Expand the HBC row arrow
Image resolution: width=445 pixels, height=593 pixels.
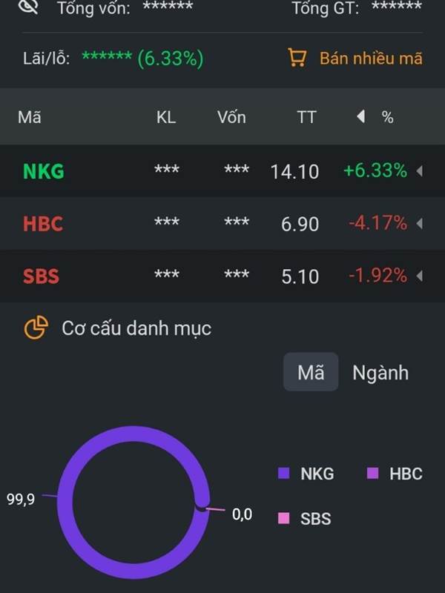(419, 224)
